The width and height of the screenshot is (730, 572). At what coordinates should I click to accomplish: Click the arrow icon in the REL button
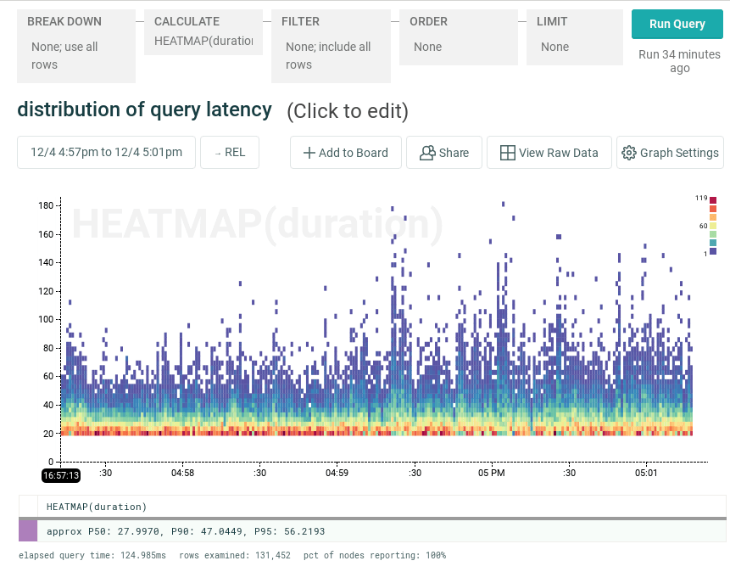(x=219, y=153)
